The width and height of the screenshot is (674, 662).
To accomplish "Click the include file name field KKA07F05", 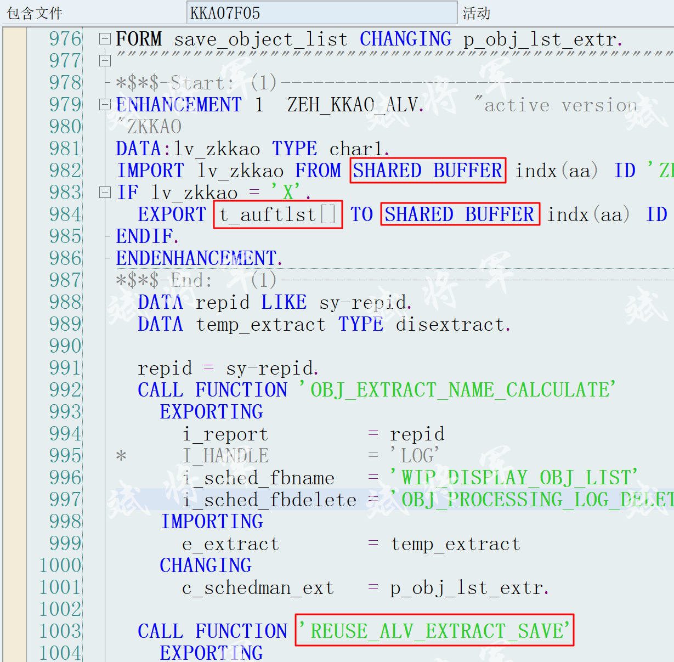I will [x=322, y=13].
